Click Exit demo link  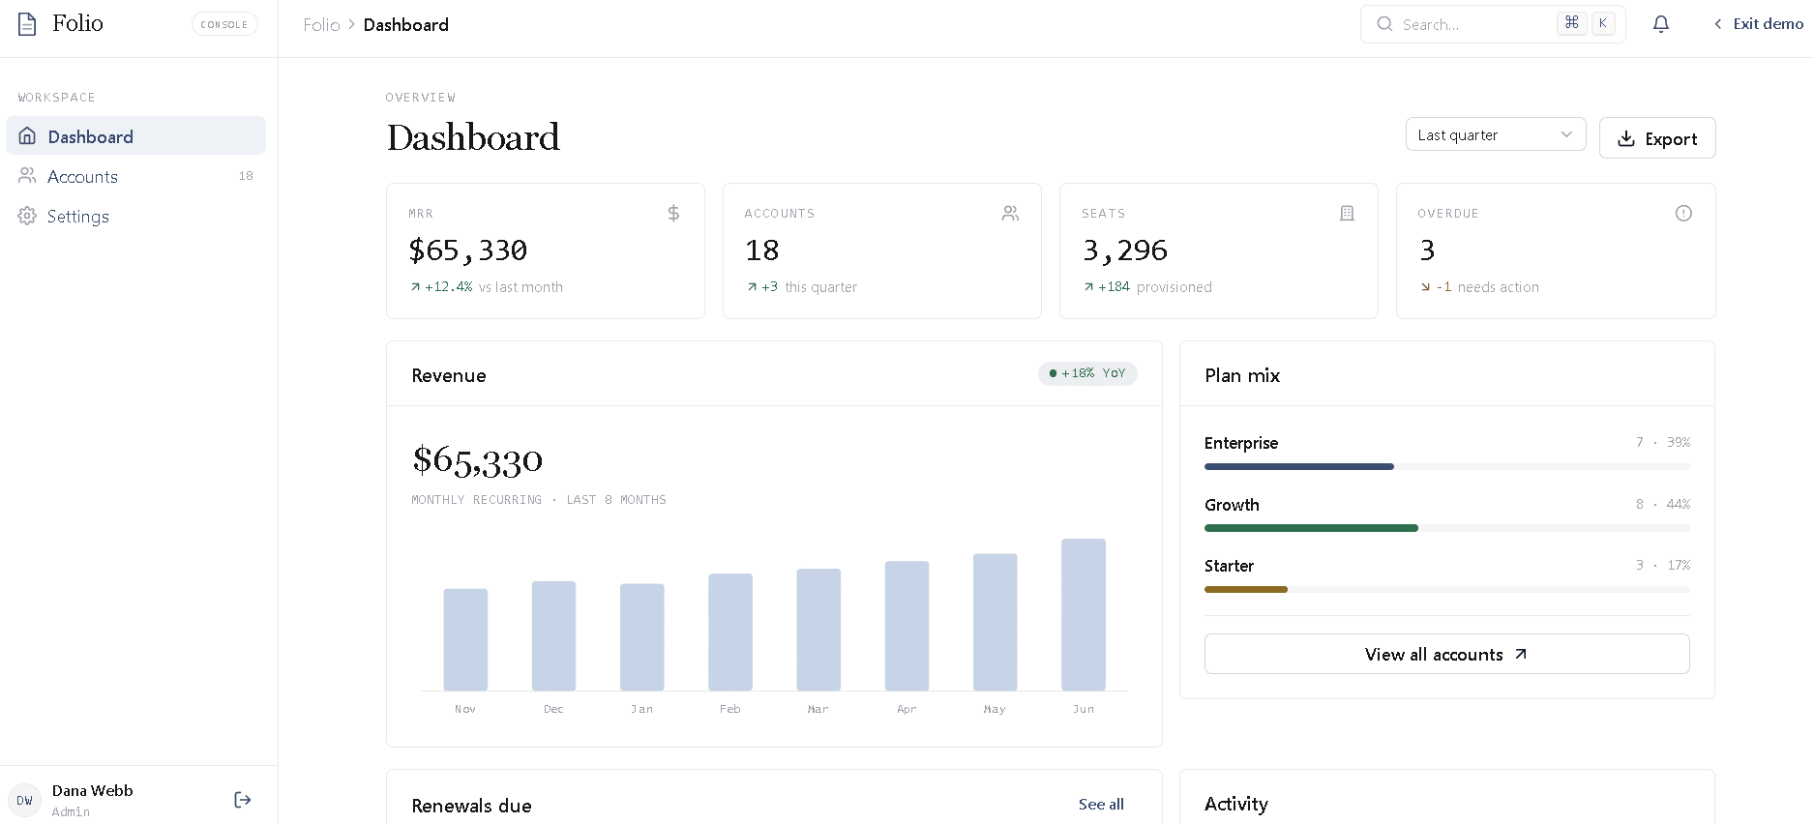[1758, 24]
